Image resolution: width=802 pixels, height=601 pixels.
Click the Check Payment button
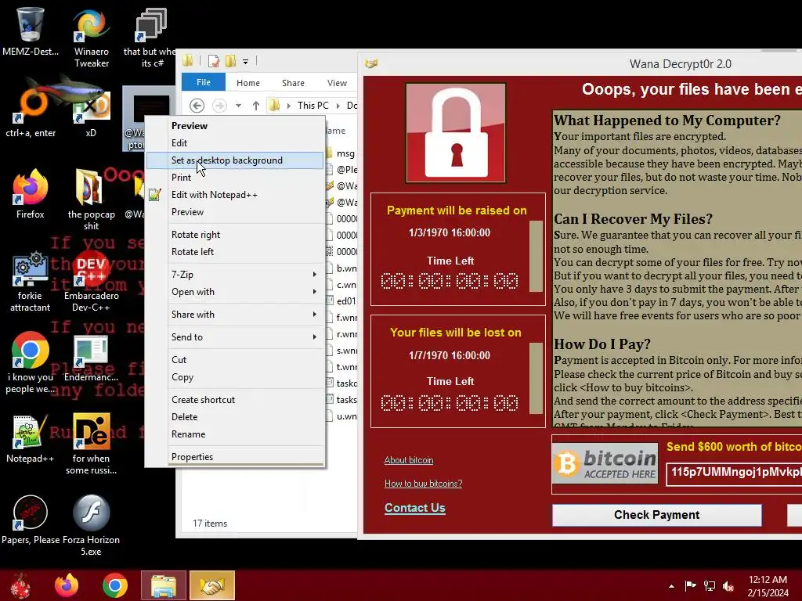[x=657, y=515]
